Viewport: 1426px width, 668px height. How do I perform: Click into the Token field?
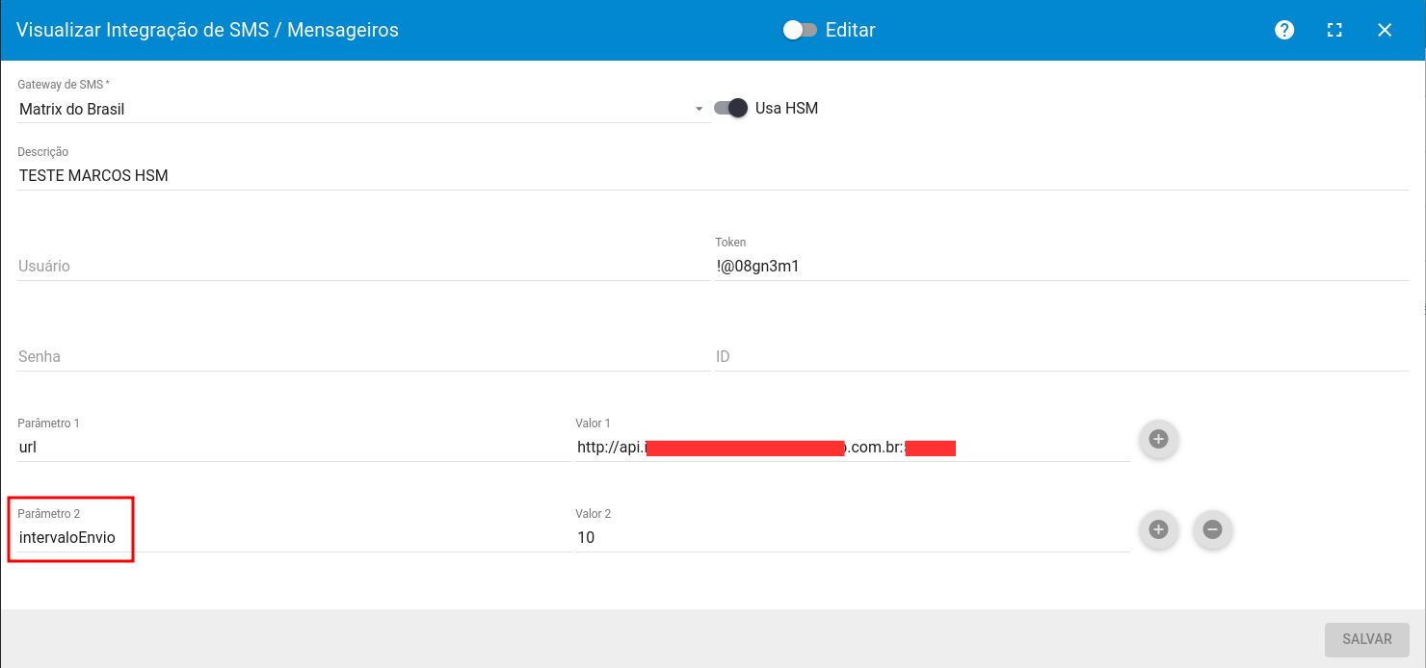click(1060, 267)
